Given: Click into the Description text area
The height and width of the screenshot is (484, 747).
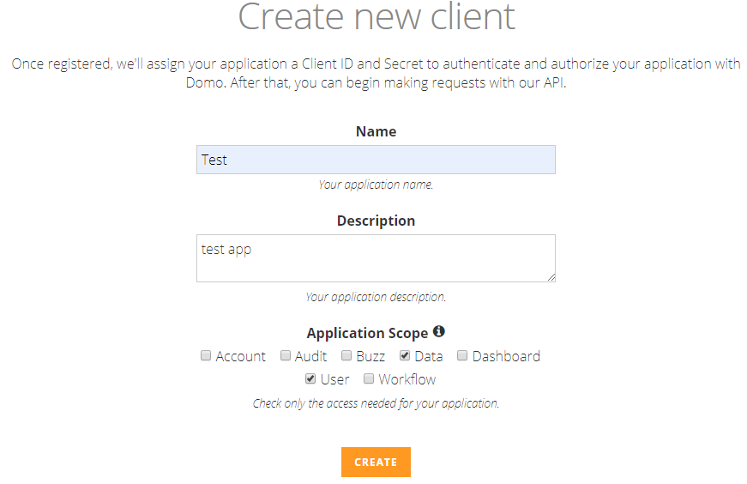Looking at the screenshot, I should [x=376, y=258].
